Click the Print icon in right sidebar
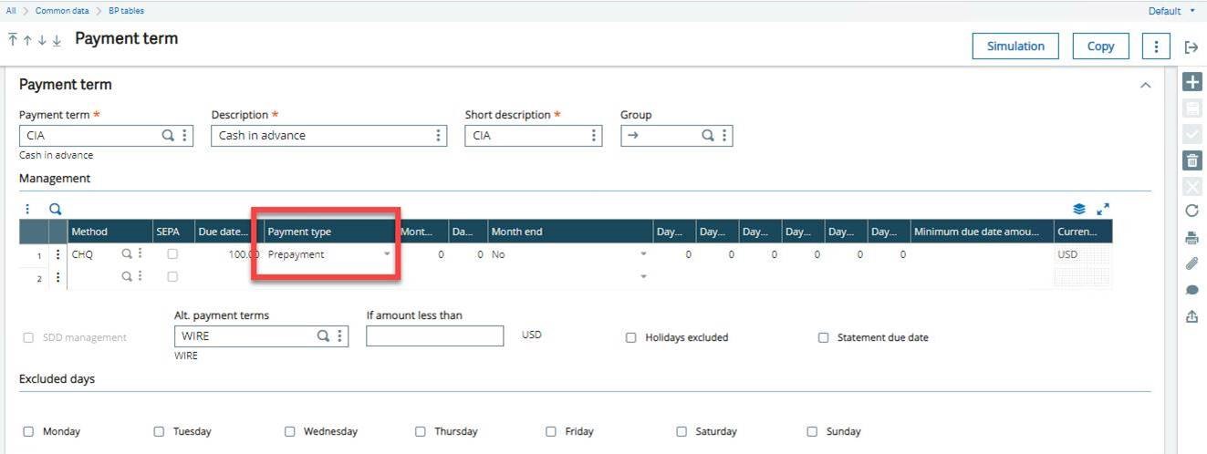Viewport: 1207px width, 454px height. pos(1191,238)
